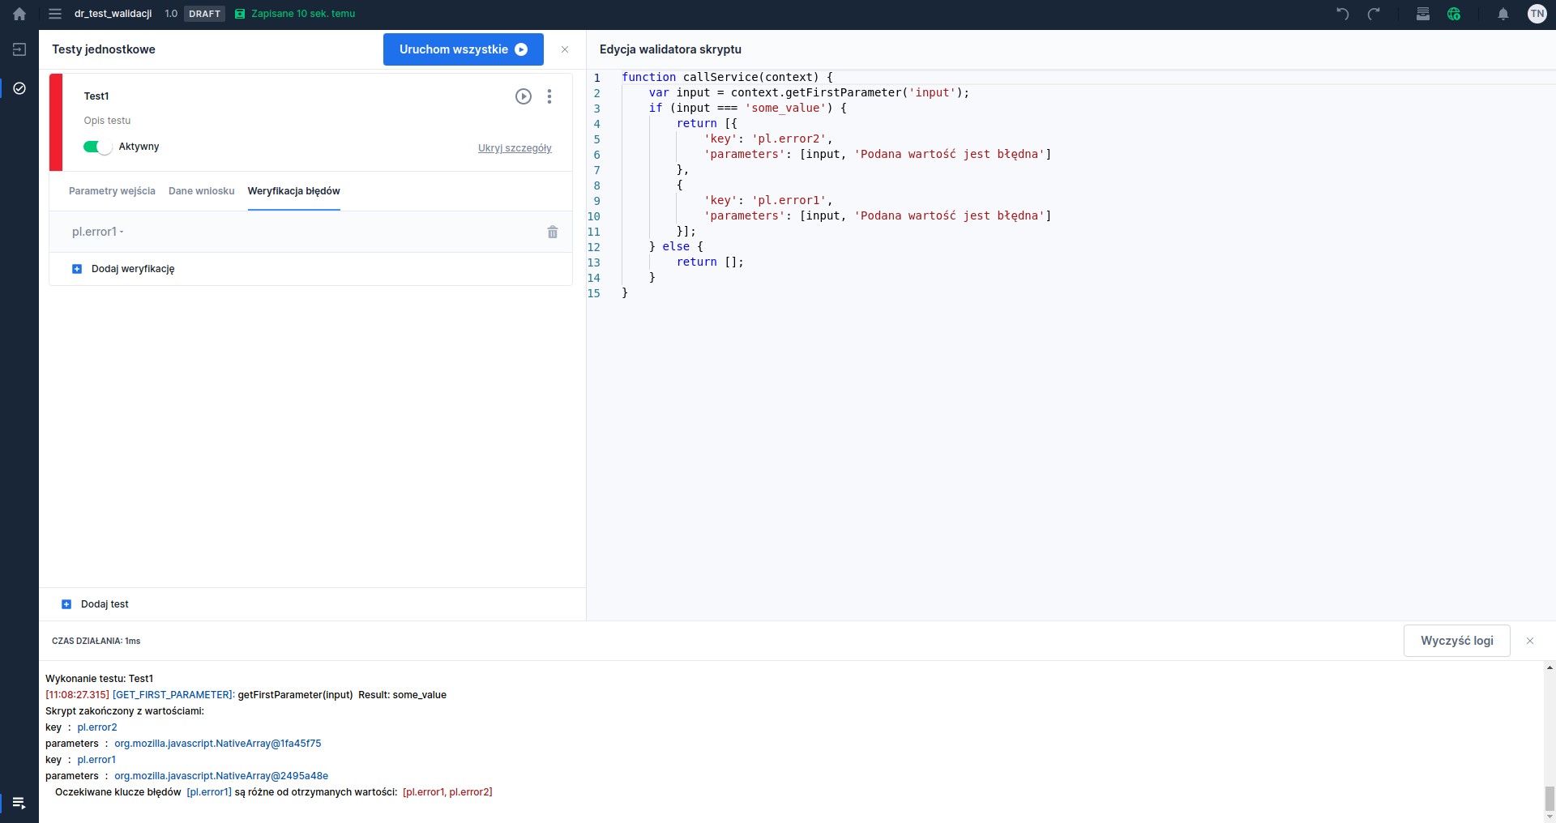
Task: Click the undo arrow icon
Action: coord(1343,14)
